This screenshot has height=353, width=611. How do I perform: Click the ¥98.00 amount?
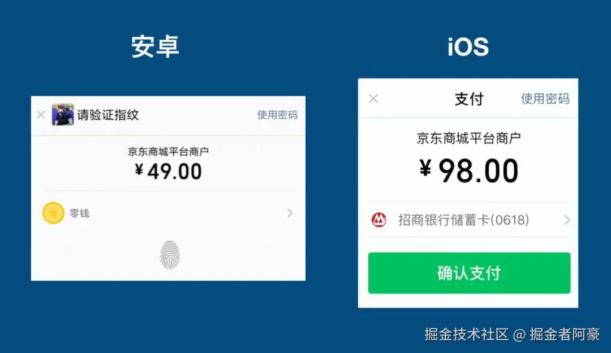pos(469,171)
